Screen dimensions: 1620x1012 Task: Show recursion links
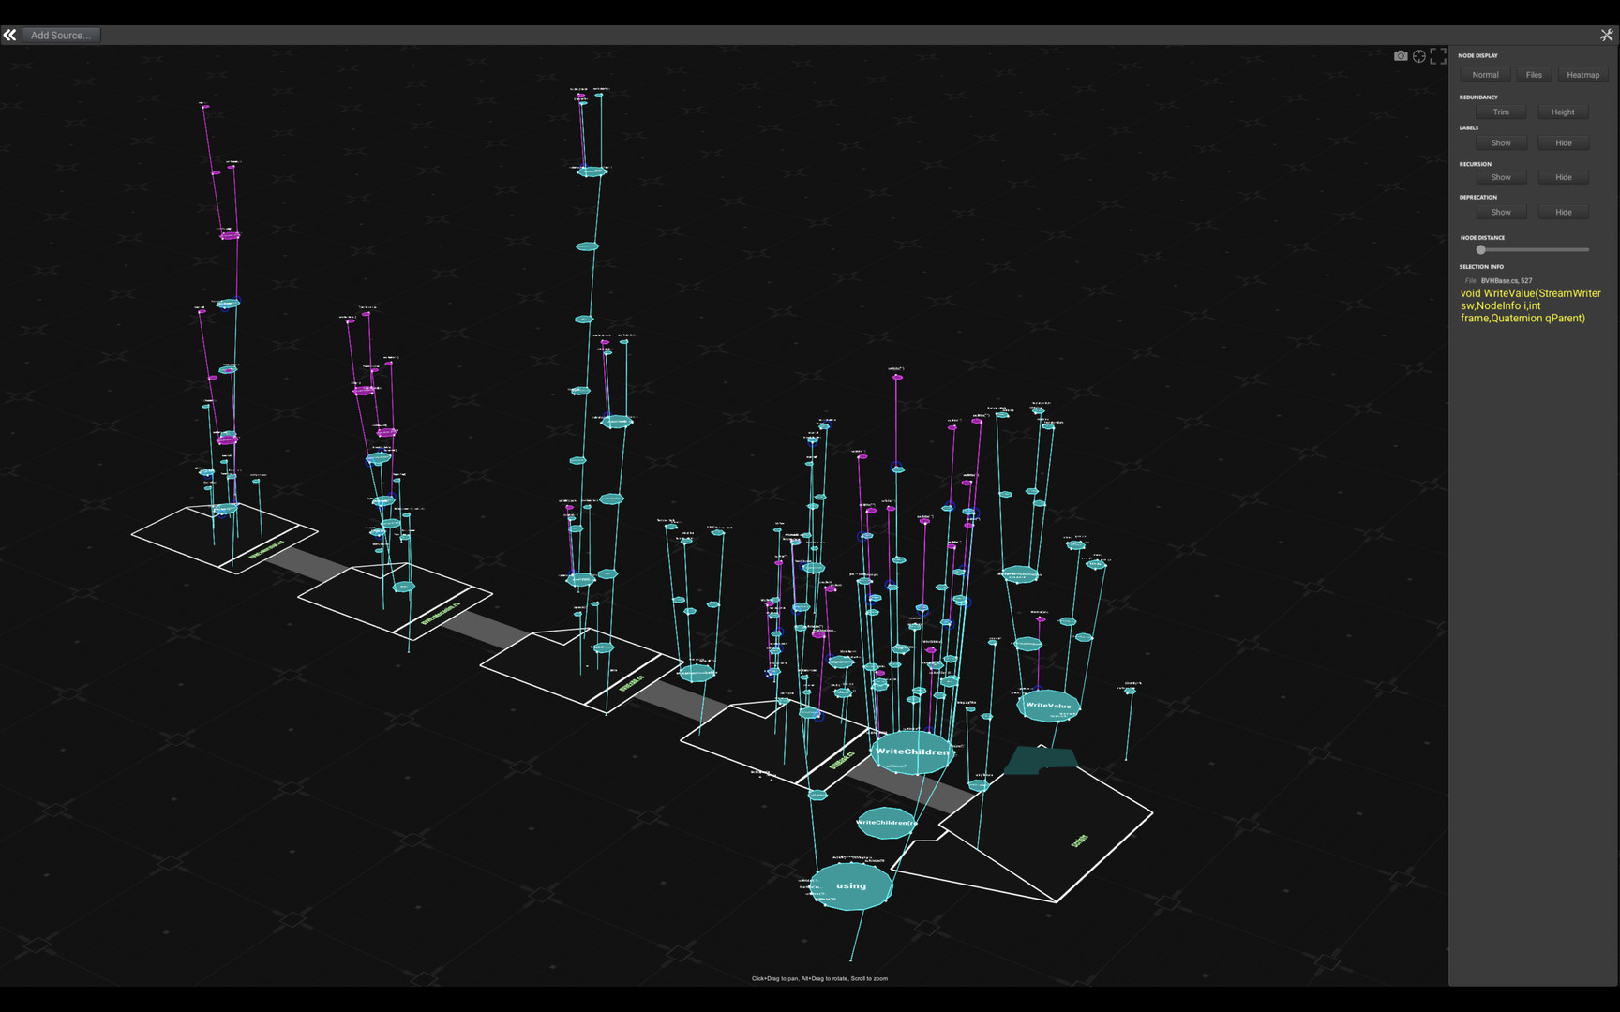(1501, 177)
